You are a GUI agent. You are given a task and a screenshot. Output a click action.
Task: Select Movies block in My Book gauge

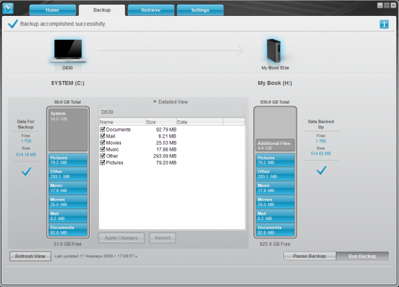275,202
